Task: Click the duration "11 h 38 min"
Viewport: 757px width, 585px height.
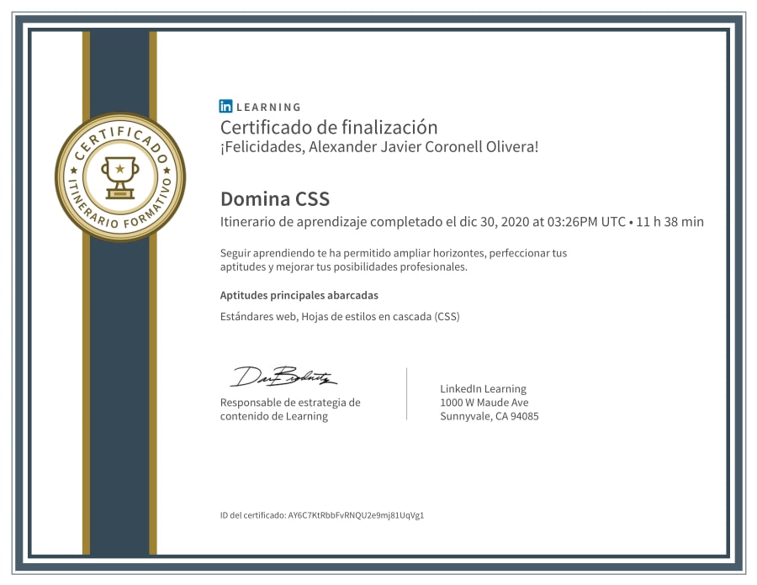Action: pyautogui.click(x=670, y=222)
